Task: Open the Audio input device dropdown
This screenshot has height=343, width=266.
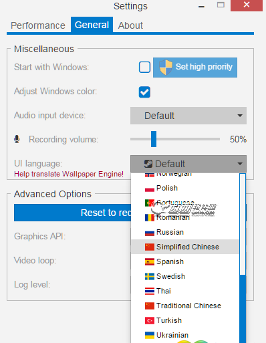Action: click(x=188, y=116)
